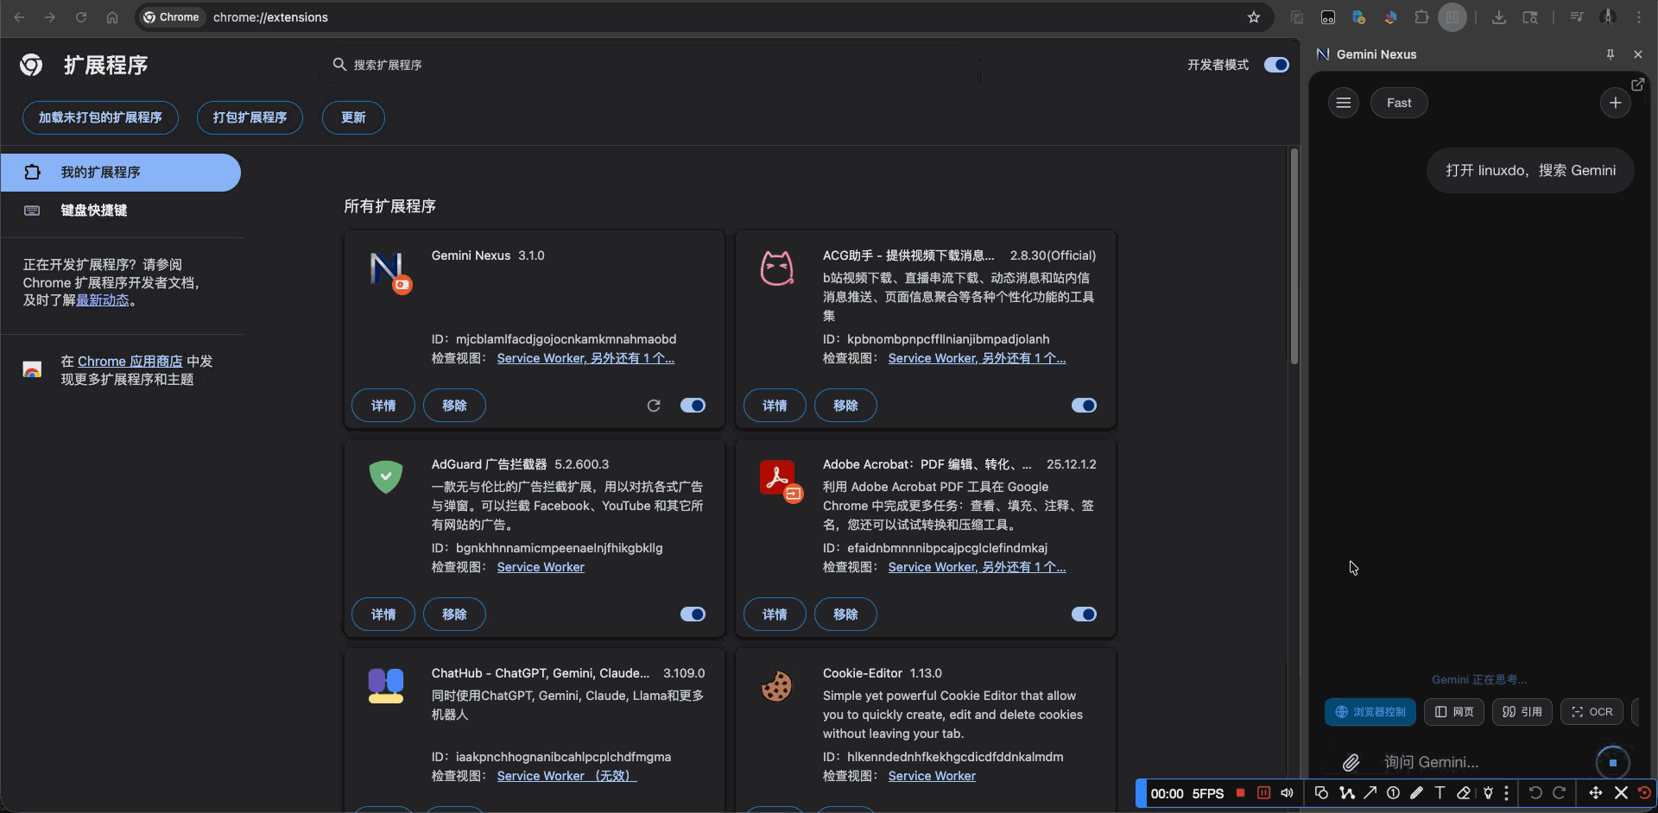Click 加载未打包的扩展程序 button

[x=100, y=117]
